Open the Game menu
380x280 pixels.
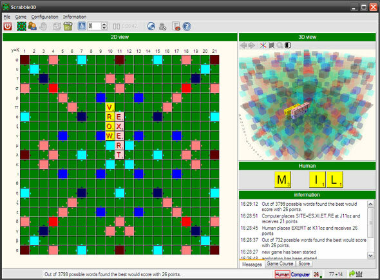21,17
